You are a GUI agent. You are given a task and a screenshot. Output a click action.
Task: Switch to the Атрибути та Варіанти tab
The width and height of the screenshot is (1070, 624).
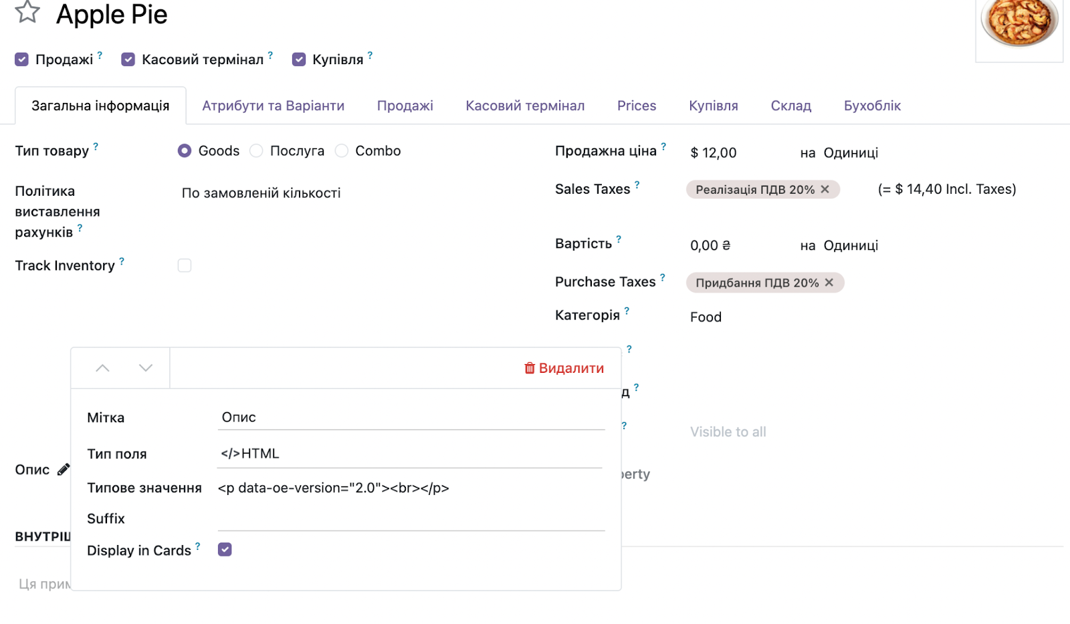click(273, 106)
